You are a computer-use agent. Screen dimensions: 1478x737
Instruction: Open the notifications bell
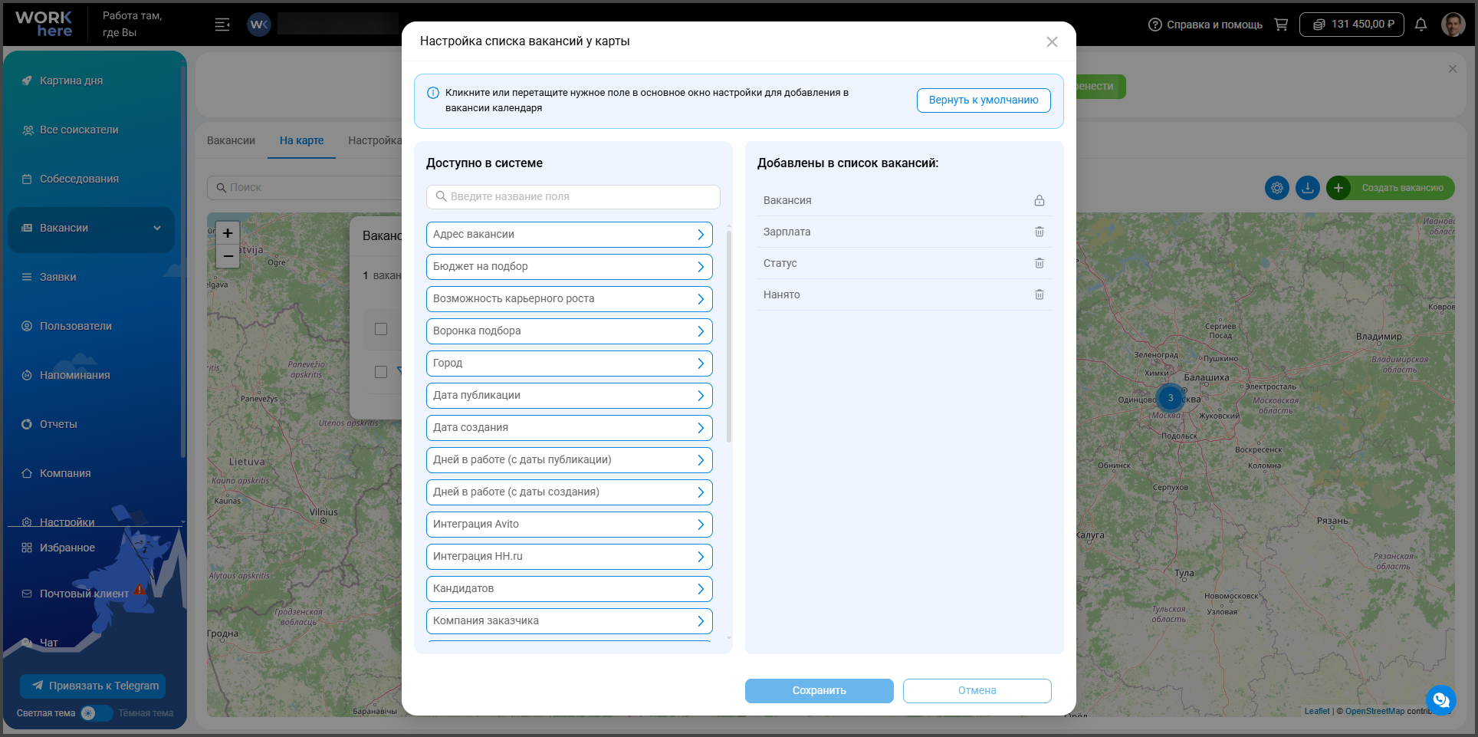[x=1421, y=25]
